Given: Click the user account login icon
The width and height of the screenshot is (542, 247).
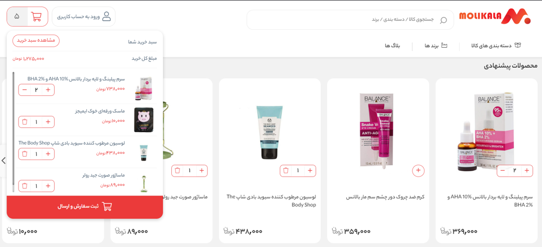Looking at the screenshot, I should [107, 17].
